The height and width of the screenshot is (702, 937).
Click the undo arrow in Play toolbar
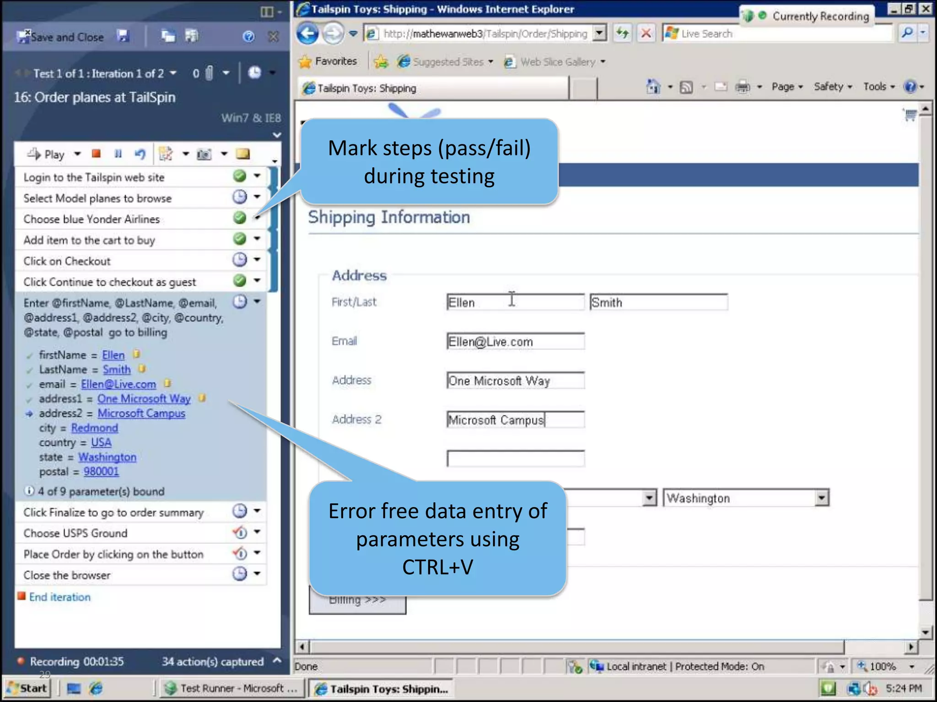[x=140, y=154]
